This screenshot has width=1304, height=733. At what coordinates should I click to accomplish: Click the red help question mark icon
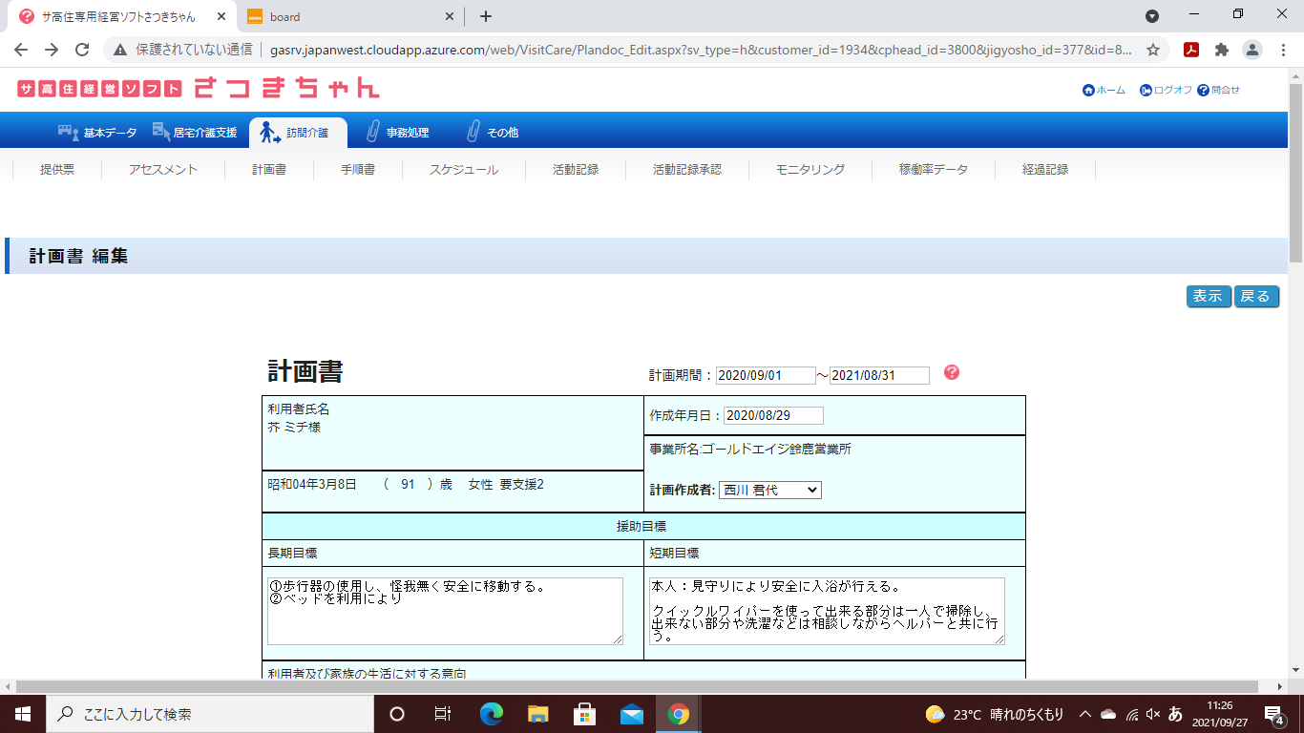pyautogui.click(x=951, y=372)
